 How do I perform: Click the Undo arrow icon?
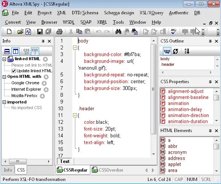[99, 31]
